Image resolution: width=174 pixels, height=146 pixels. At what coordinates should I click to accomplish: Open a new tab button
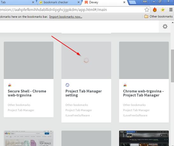click(x=133, y=2)
